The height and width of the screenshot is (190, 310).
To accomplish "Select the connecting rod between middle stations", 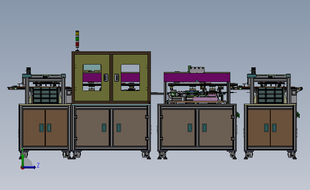I will (x=157, y=93).
